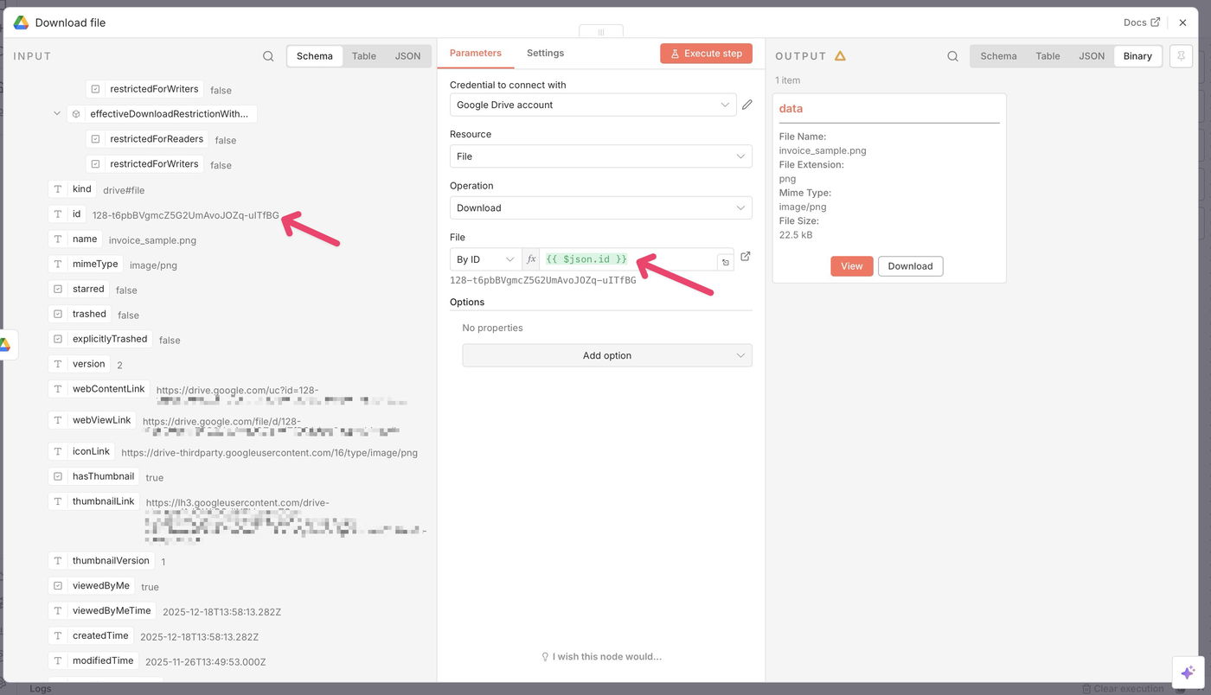
Task: Click the search icon in the OUTPUT panel
Action: 952,56
